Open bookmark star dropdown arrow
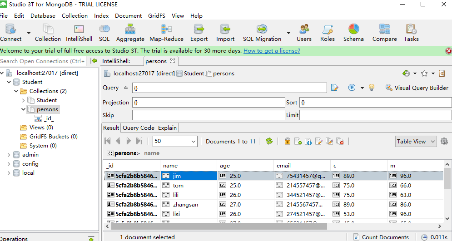The width and height of the screenshot is (452, 241). (x=433, y=74)
